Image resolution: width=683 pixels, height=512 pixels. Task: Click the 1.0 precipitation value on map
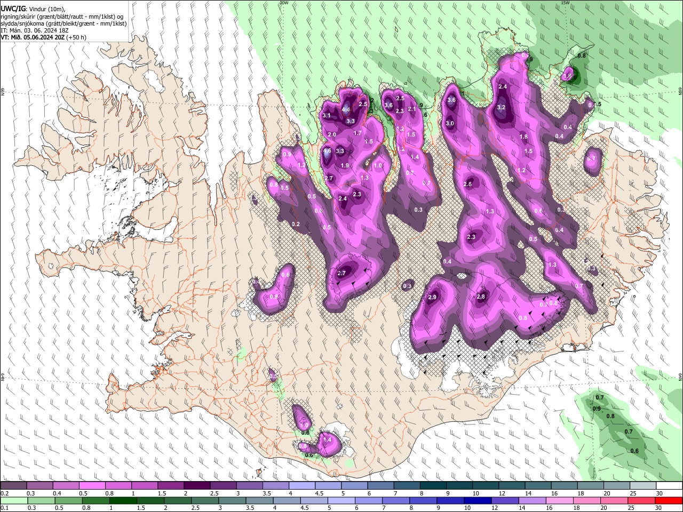(x=378, y=166)
